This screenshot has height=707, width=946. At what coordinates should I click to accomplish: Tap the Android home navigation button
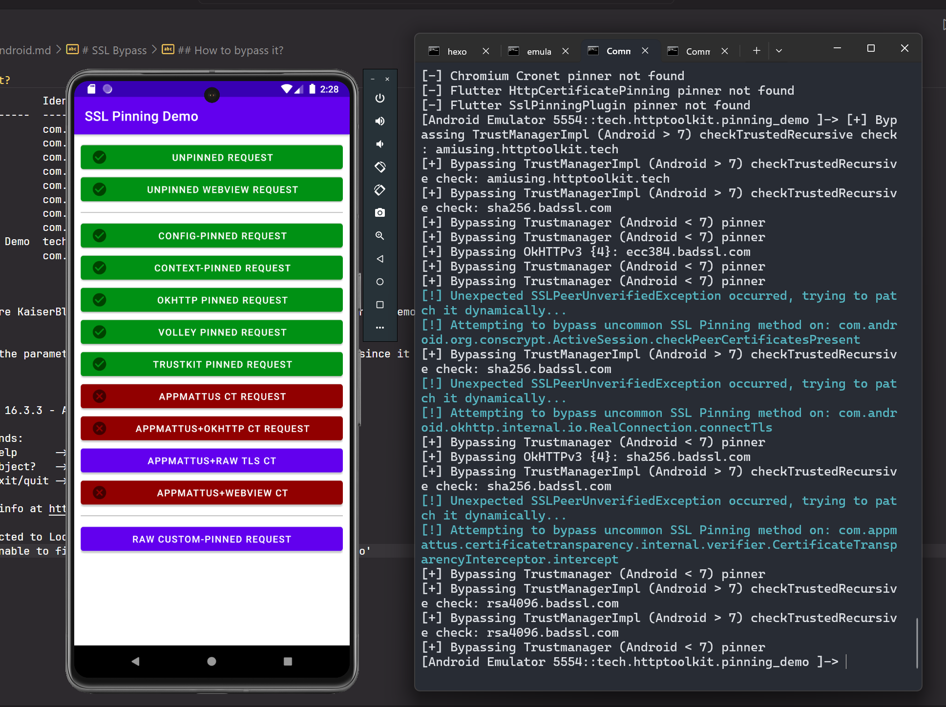point(211,661)
